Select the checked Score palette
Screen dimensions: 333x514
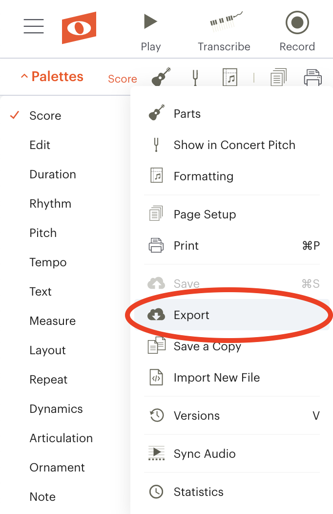pos(45,115)
